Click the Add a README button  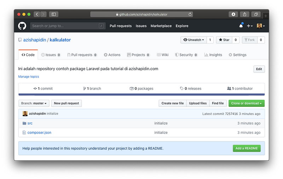tap(246, 148)
